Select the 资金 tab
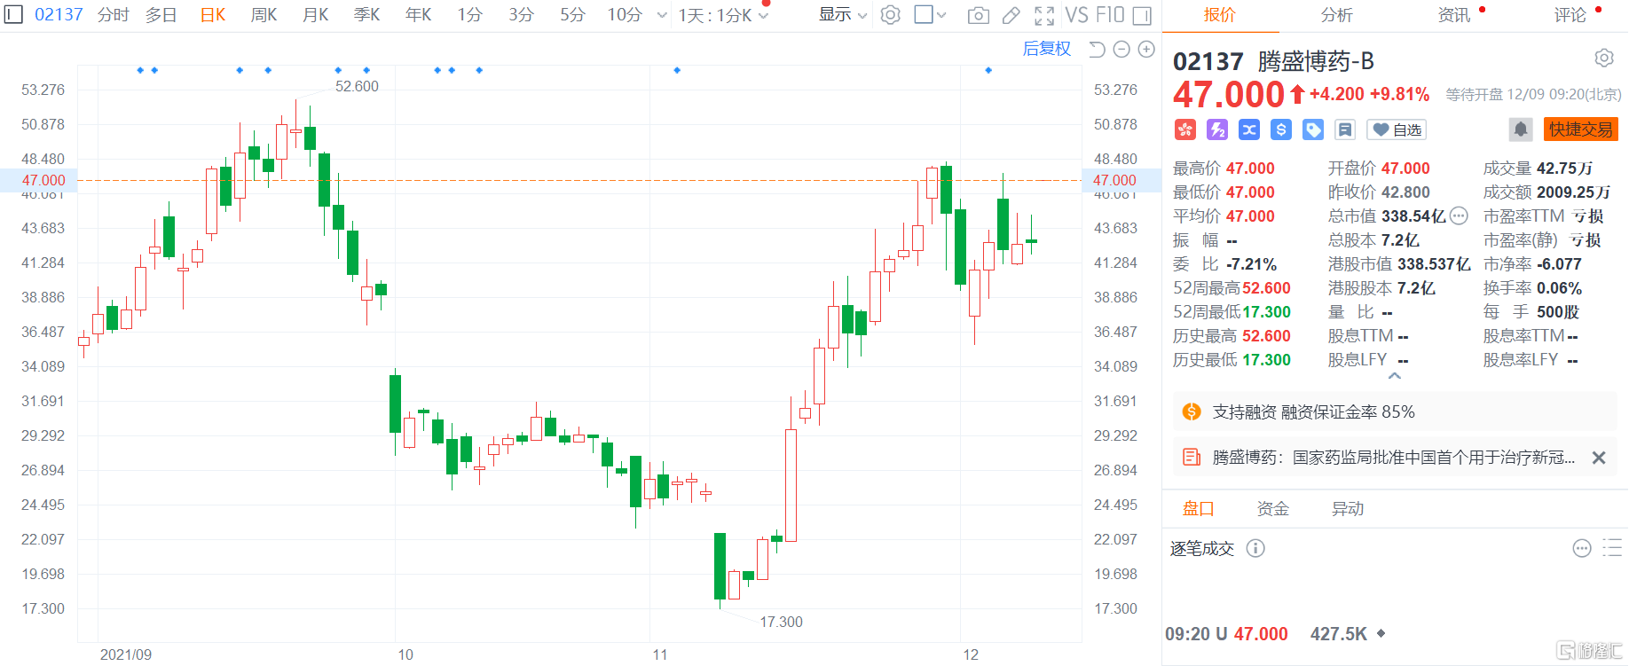Image resolution: width=1629 pixels, height=666 pixels. (1272, 509)
